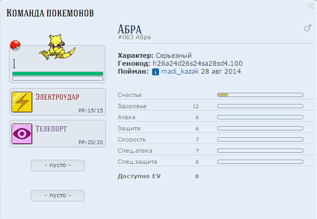Click the PP:15/15 text
The width and height of the screenshot is (317, 219).
91,111
